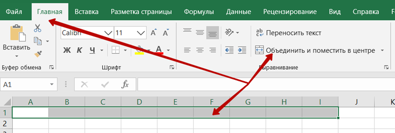Image resolution: width=395 pixels, height=133 pixels.
Task: Click Переносить текст wrap text button
Action: pos(288,33)
